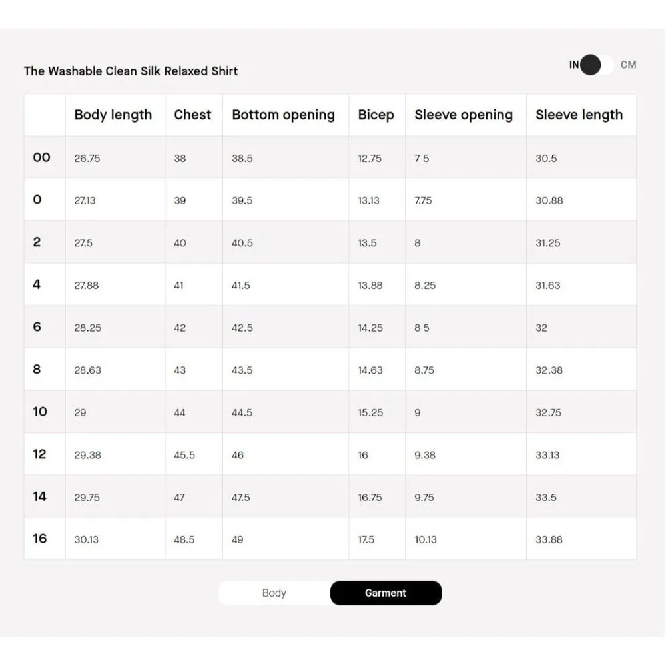Select the 33.88 sleeve length cell
The width and height of the screenshot is (666, 666).
(x=549, y=539)
